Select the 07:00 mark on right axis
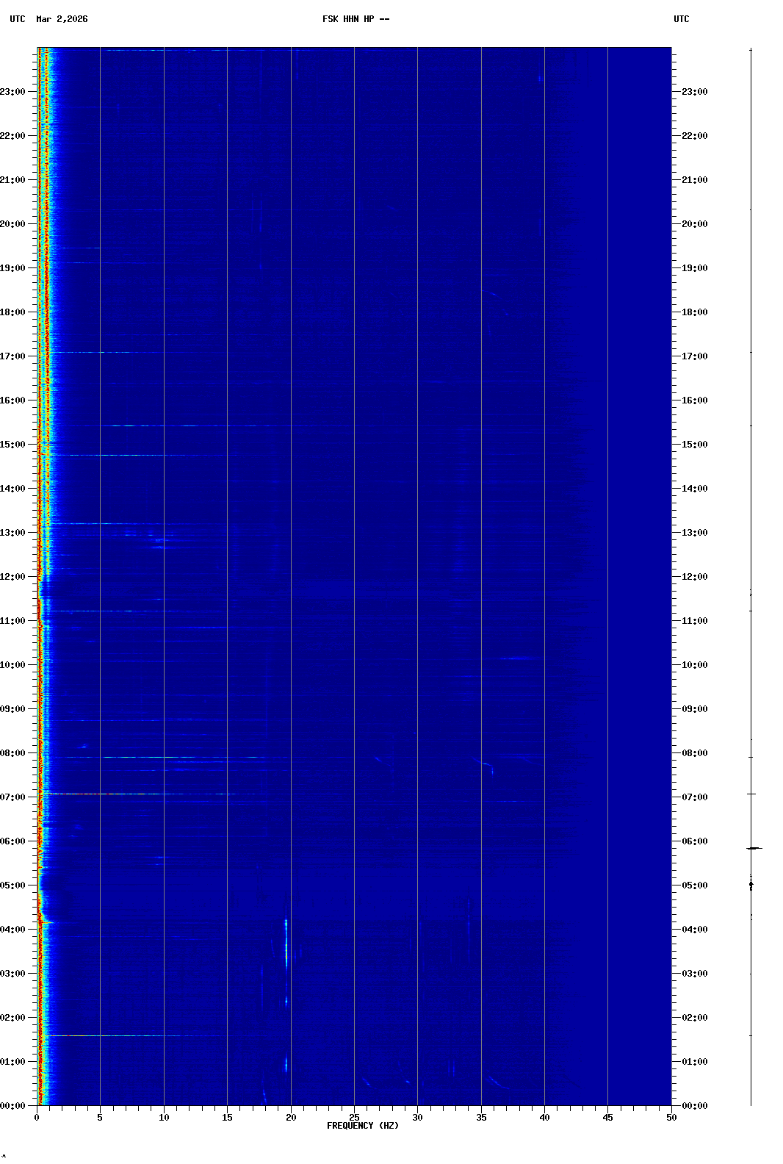783x1164 pixels. pos(694,797)
